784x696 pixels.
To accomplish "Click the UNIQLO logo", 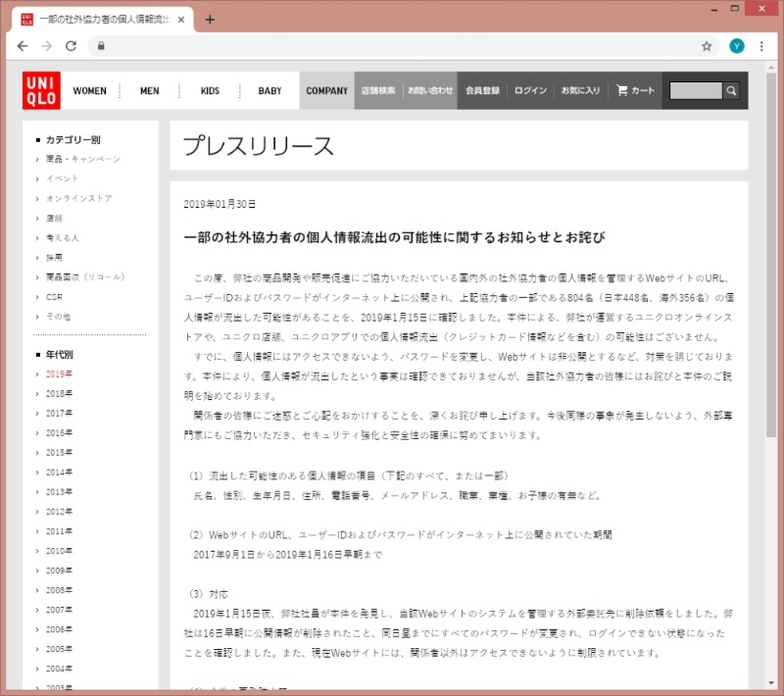I will click(41, 90).
